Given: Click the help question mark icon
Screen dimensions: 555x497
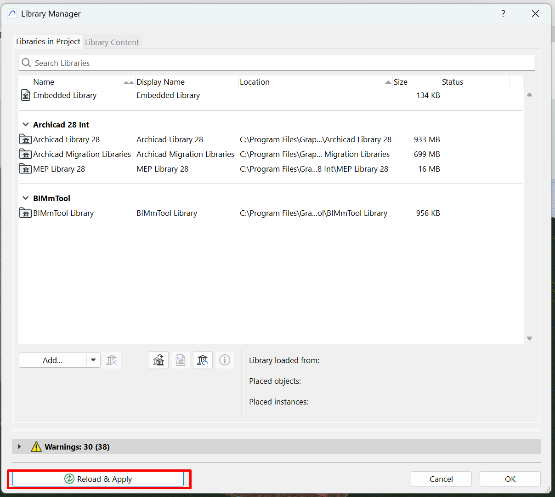Looking at the screenshot, I should [503, 14].
